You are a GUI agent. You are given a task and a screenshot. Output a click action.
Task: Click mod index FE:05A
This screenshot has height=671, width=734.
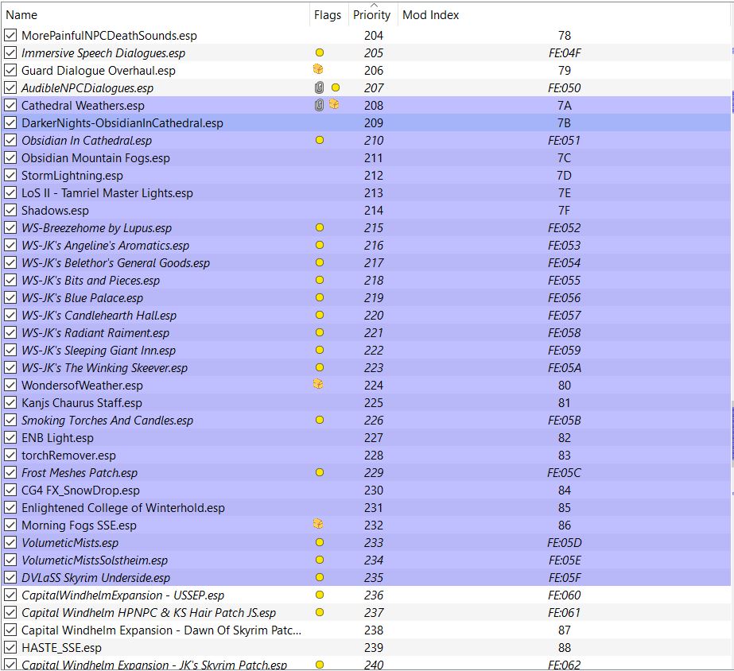564,368
